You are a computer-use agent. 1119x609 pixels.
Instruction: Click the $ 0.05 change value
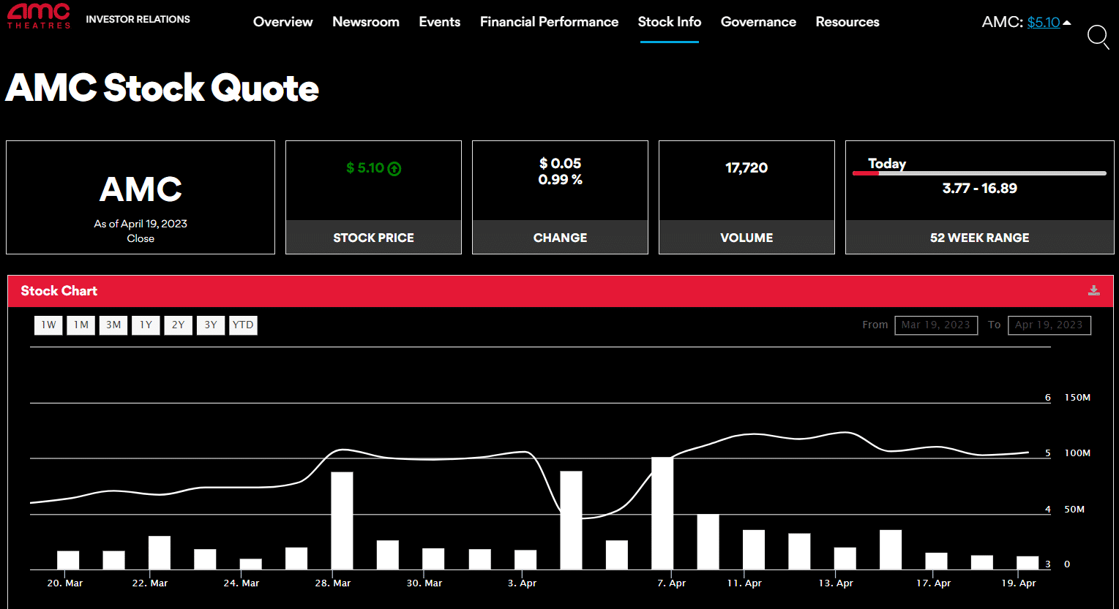click(x=560, y=164)
